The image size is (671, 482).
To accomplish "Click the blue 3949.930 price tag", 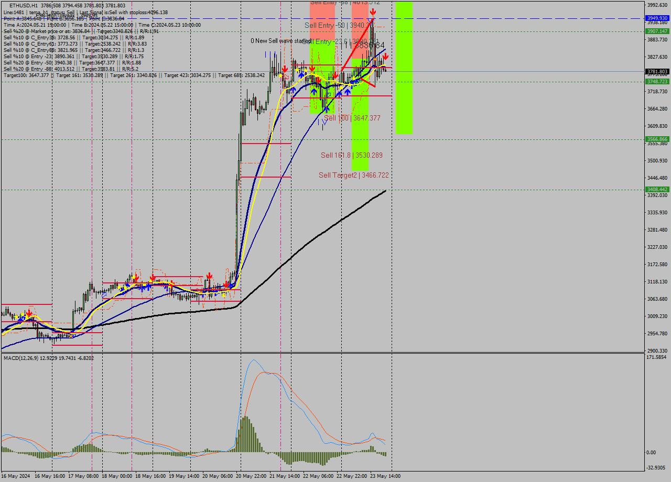I will (657, 18).
